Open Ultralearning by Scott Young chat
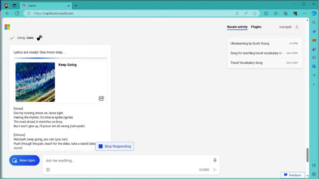 pos(265,43)
